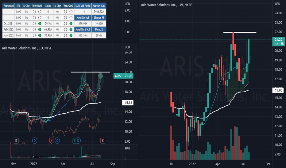Click the grey E earnings marker near Nov
The width and height of the screenshot is (286, 168).
click(16, 141)
